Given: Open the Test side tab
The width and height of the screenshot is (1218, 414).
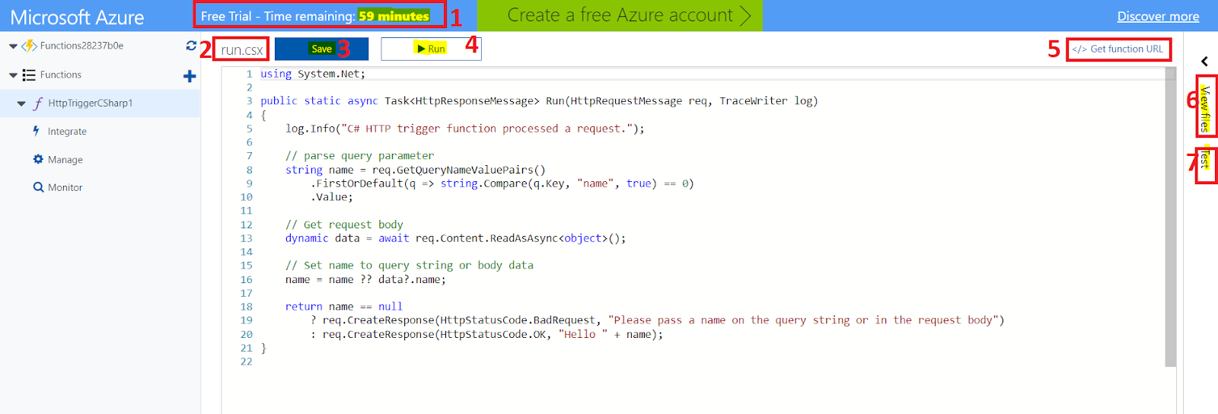Looking at the screenshot, I should coord(1204,158).
